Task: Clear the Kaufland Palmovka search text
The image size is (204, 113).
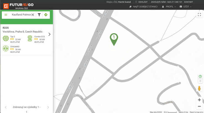Action: click(33, 15)
